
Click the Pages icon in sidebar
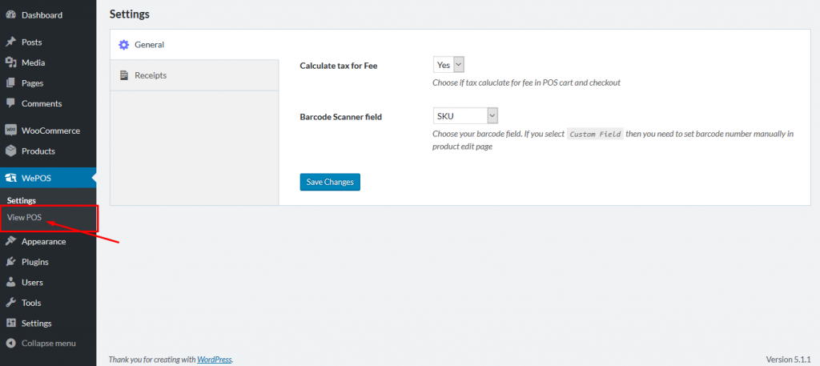coord(10,83)
